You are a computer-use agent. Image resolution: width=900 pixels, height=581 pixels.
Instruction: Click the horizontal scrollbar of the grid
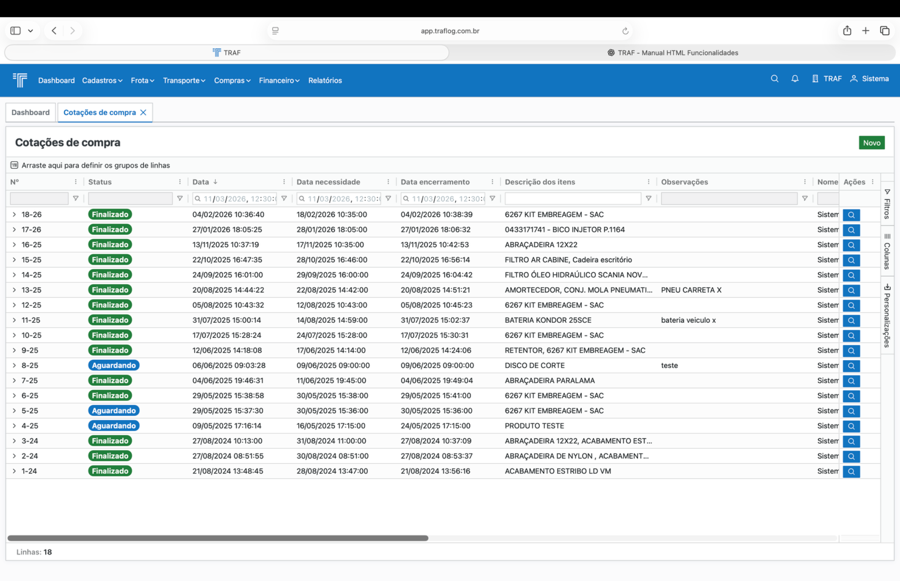point(218,538)
